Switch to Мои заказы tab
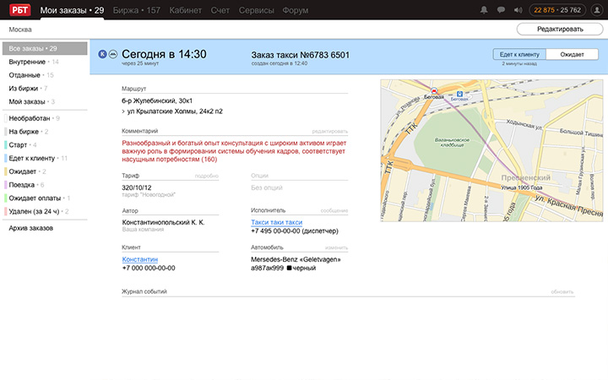The image size is (608, 380). tap(72, 10)
